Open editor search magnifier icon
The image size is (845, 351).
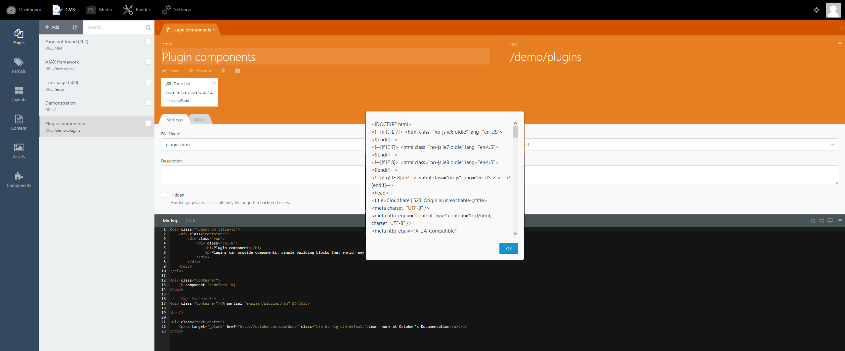click(813, 221)
